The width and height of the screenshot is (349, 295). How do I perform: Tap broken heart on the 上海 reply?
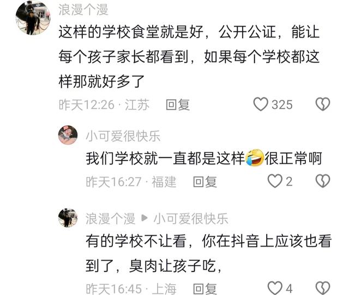click(x=323, y=288)
